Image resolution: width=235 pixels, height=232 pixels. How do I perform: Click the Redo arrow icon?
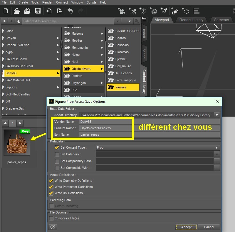click(x=81, y=11)
